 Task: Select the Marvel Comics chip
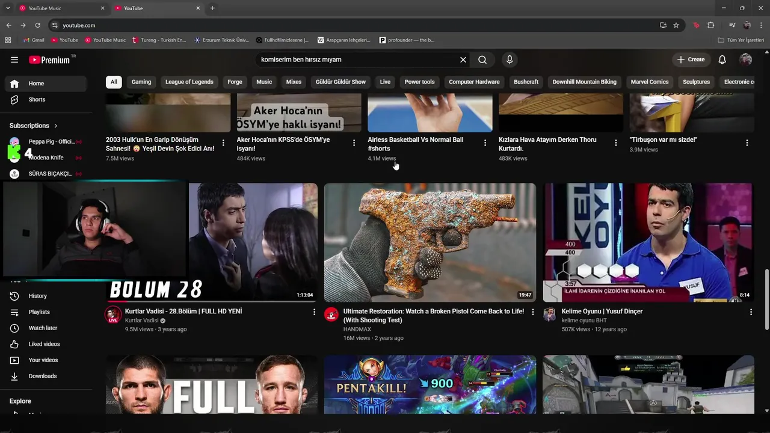(x=650, y=82)
